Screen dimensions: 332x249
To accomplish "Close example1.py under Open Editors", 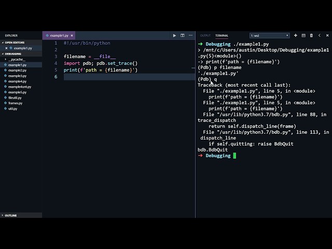I will pyautogui.click(x=6, y=48).
